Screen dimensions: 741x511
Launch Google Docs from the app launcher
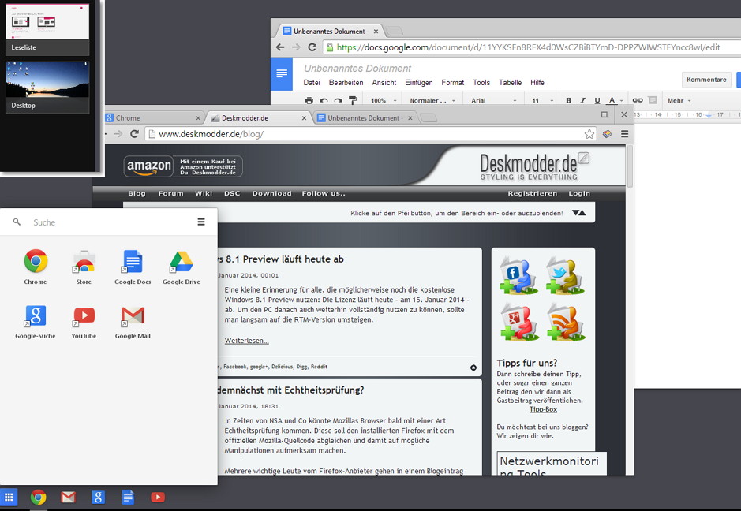(133, 267)
